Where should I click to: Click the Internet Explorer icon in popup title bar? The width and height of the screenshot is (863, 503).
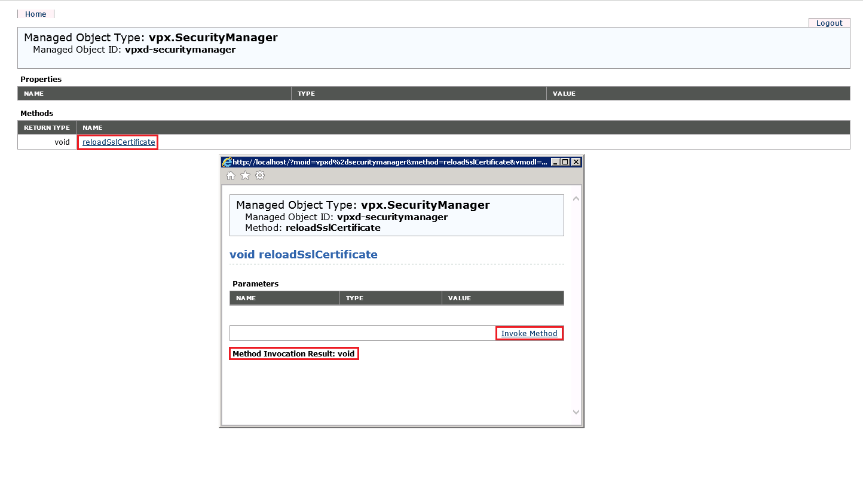[x=227, y=162]
